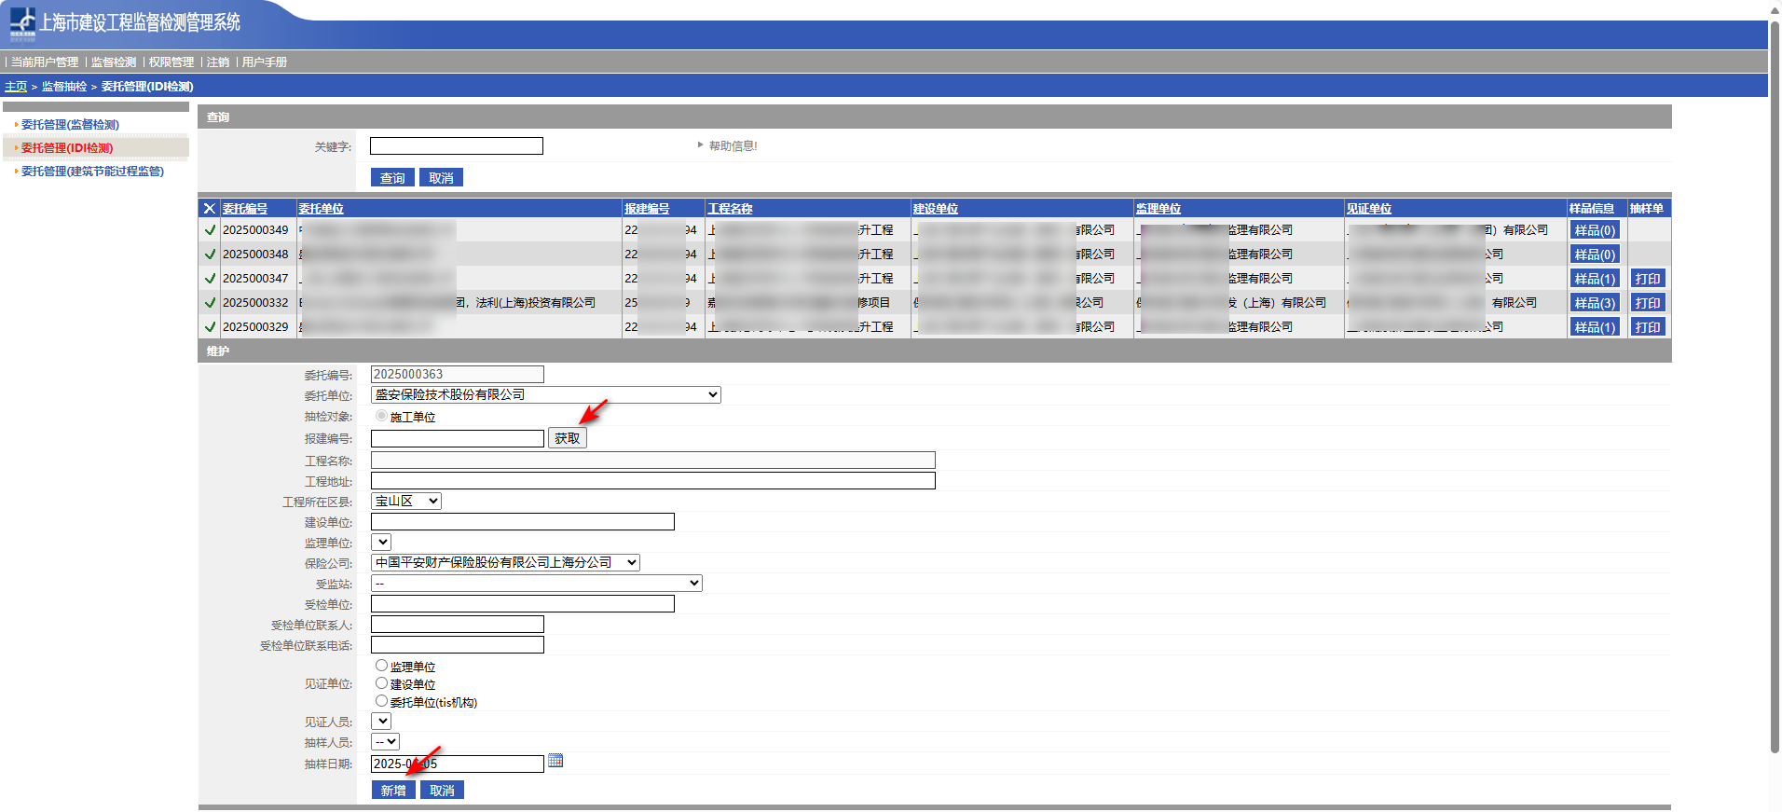Open 样品(3) for entry 2025000332
The height and width of the screenshot is (812, 1782).
pos(1594,303)
